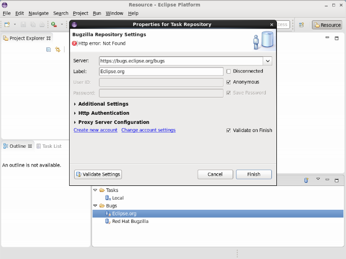Click the New wizard toolbar icon

click(7, 24)
